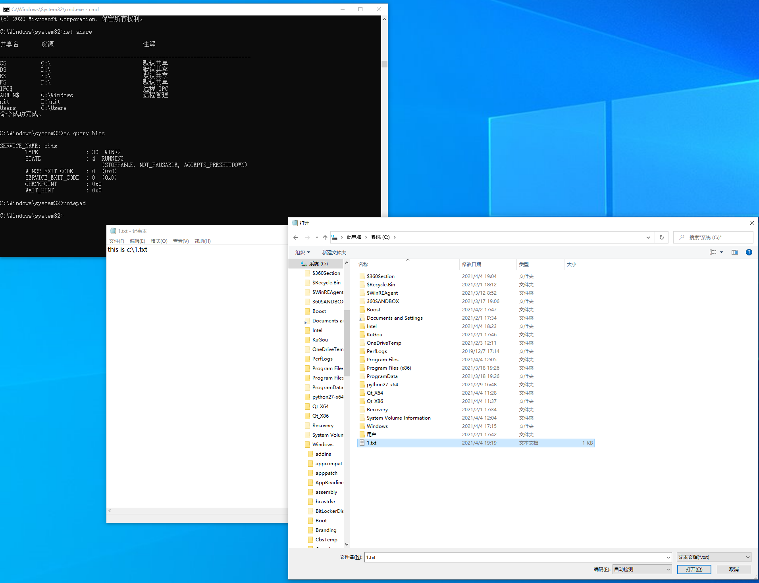Click the 此电脑 icon in the breadcrumb bar

click(x=354, y=237)
